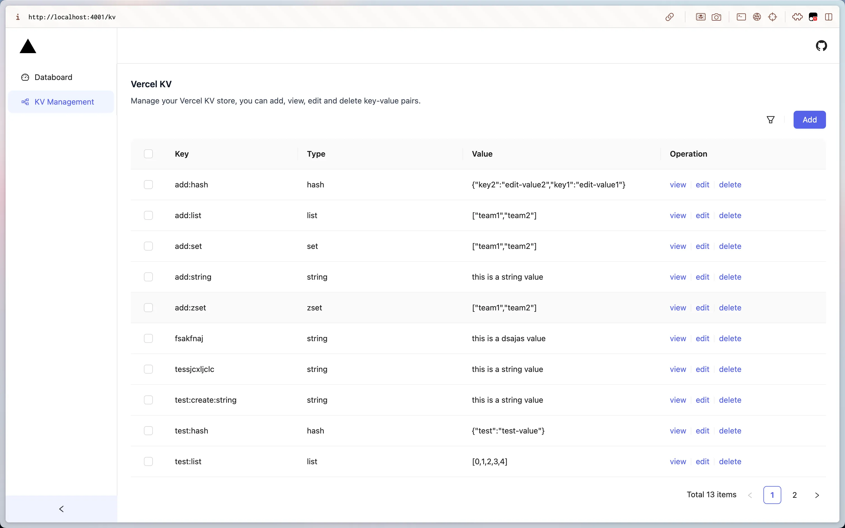Click the Databoard gauge icon

pos(25,77)
